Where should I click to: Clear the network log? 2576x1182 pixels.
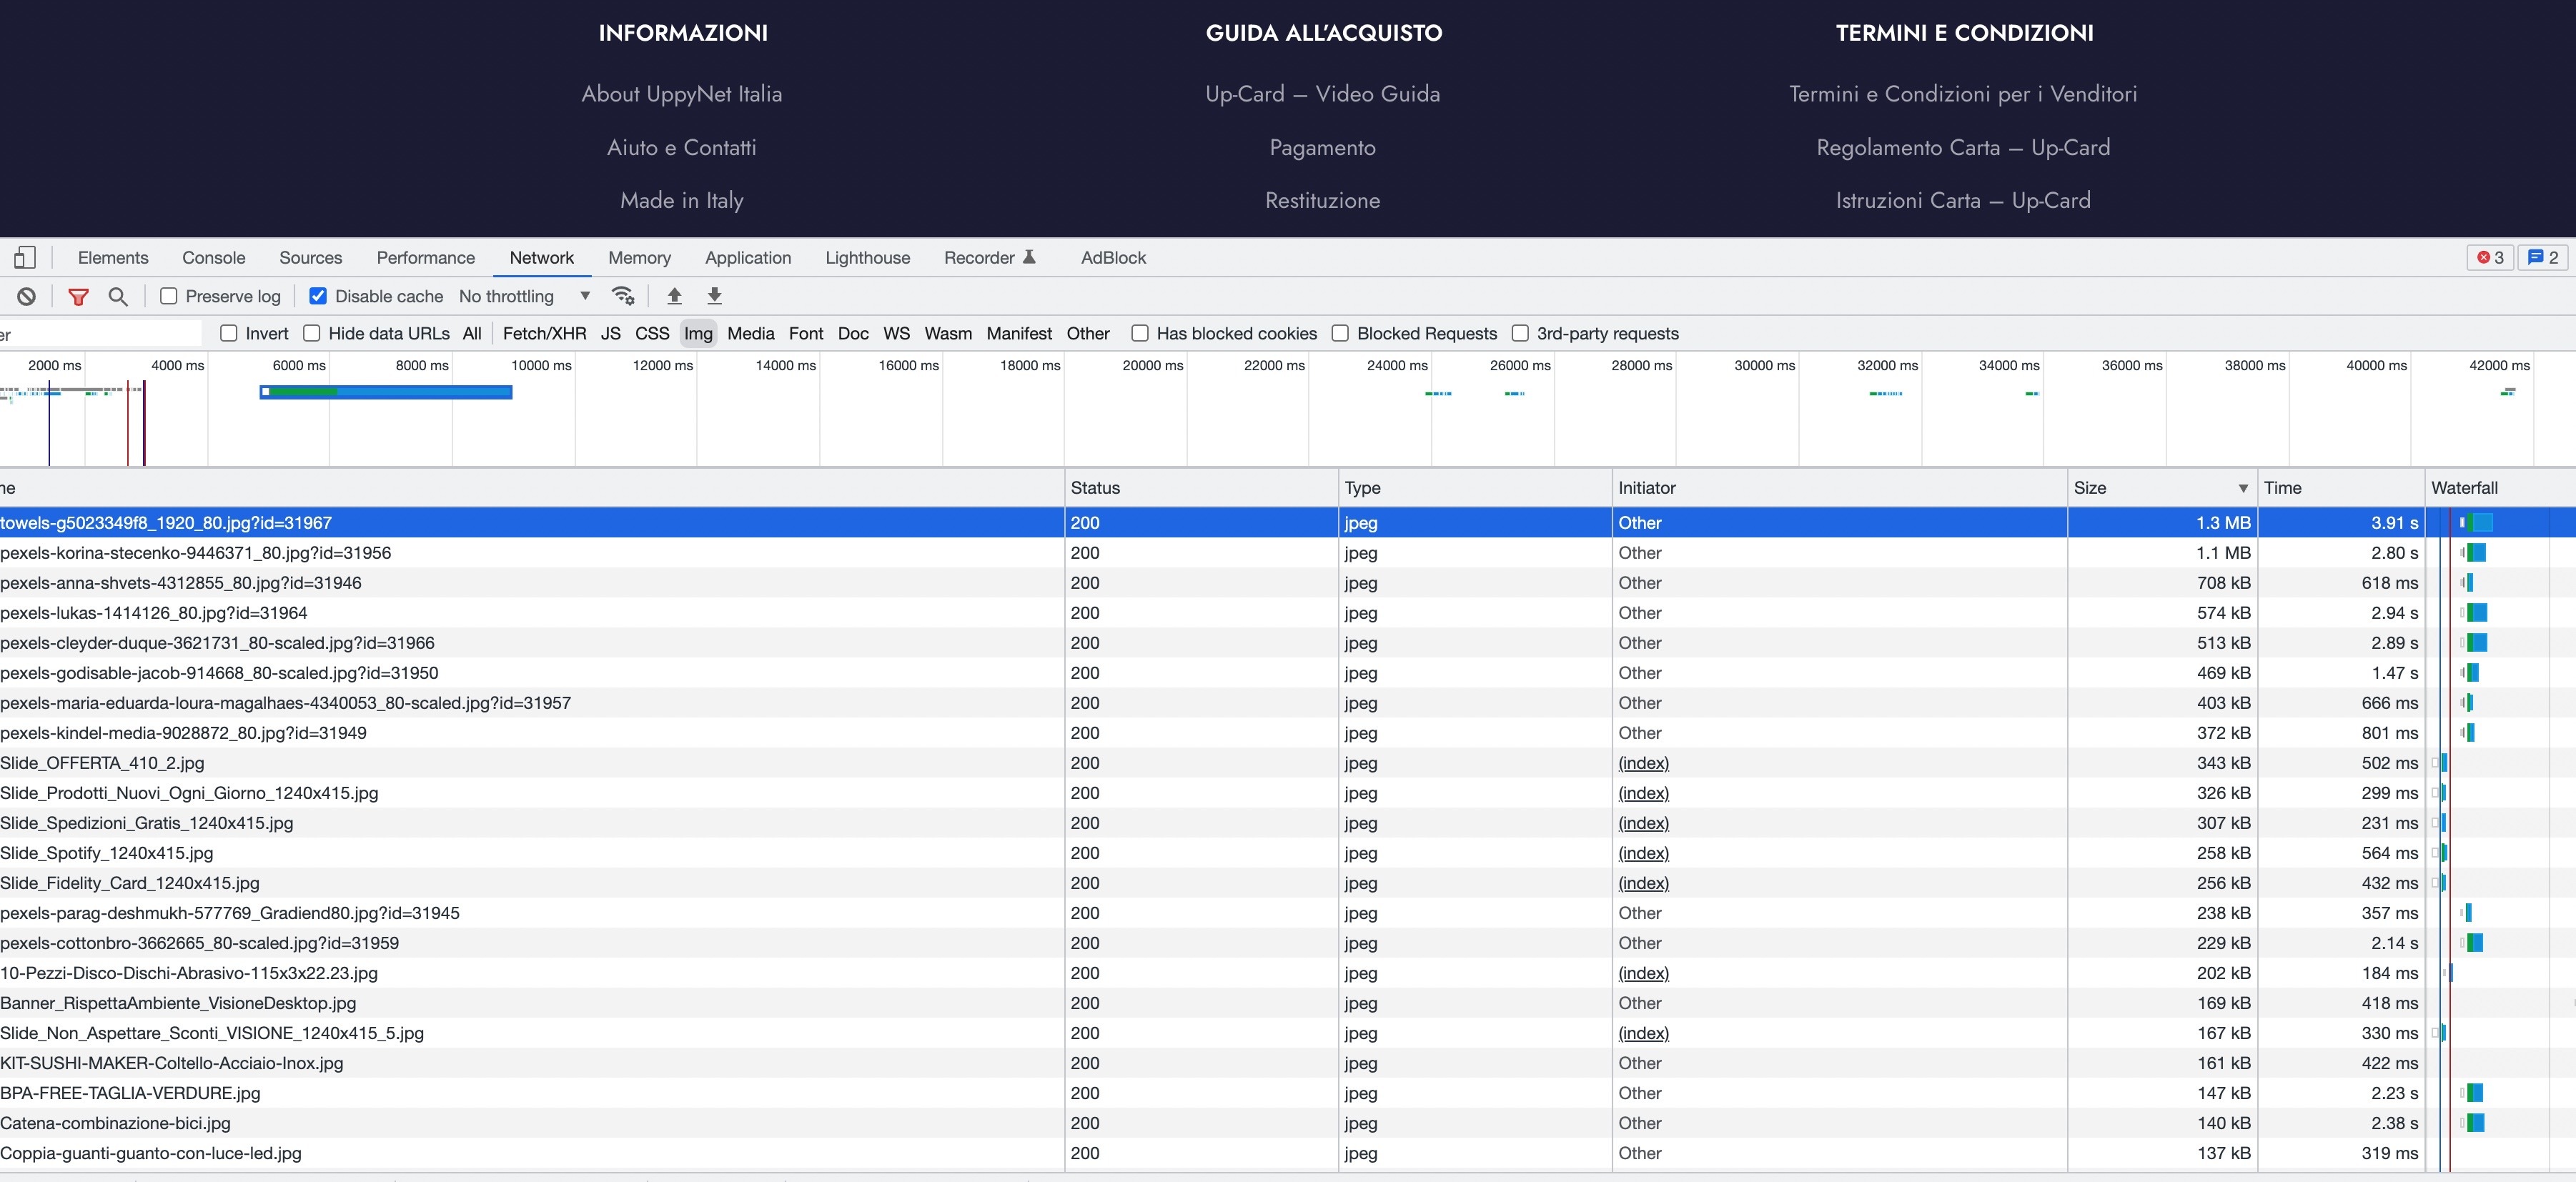pyautogui.click(x=27, y=296)
